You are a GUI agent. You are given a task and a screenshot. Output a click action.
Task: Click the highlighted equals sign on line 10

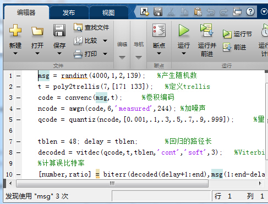click(97, 174)
